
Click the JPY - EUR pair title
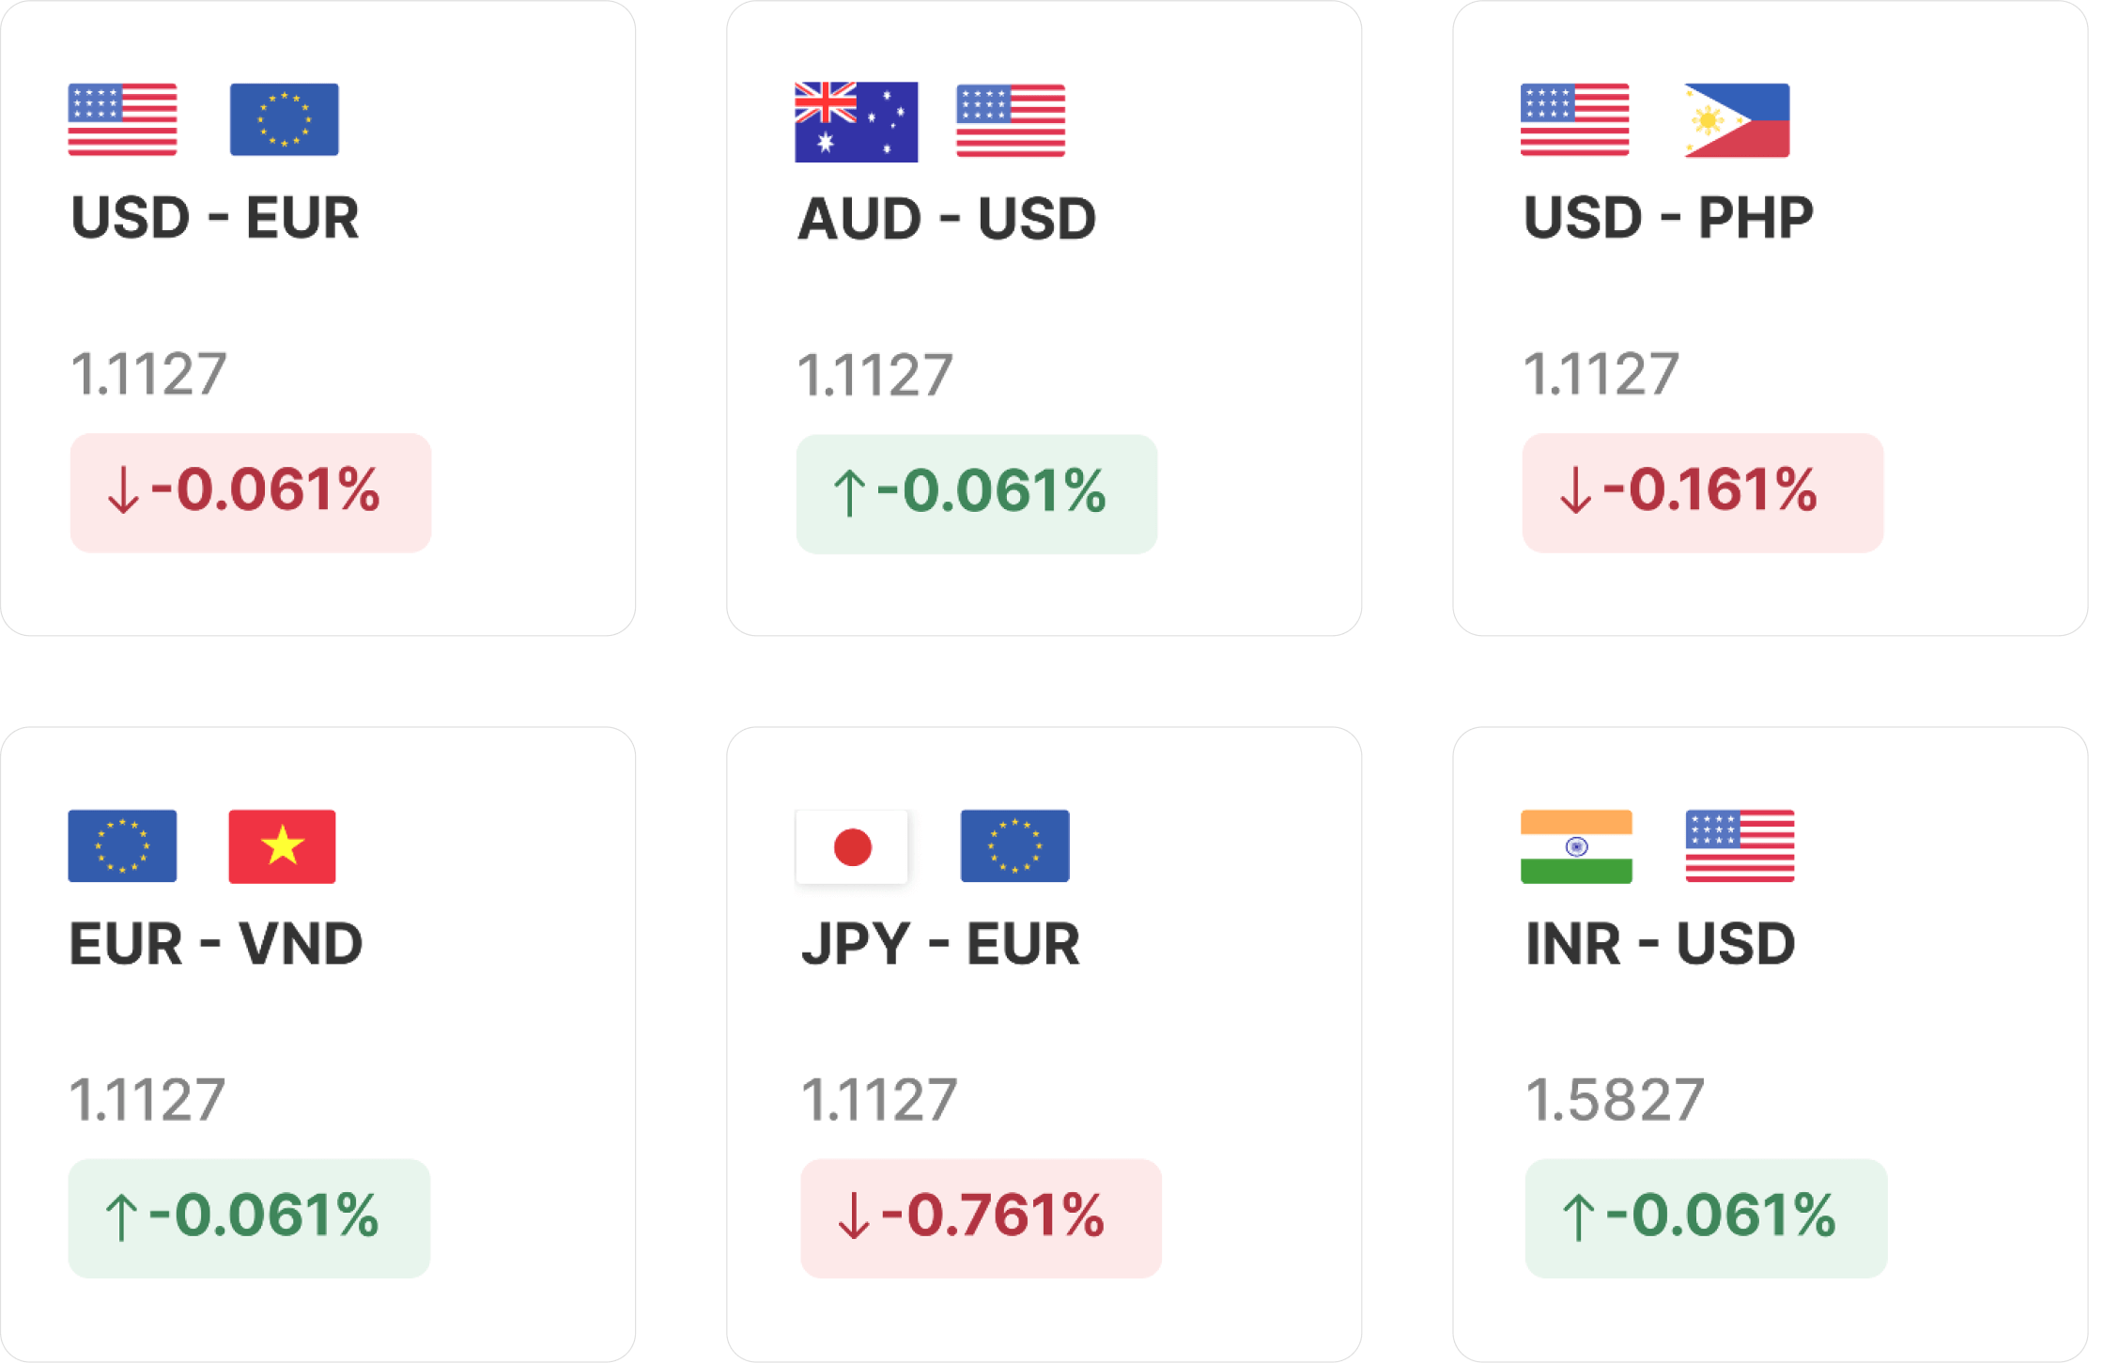[940, 944]
